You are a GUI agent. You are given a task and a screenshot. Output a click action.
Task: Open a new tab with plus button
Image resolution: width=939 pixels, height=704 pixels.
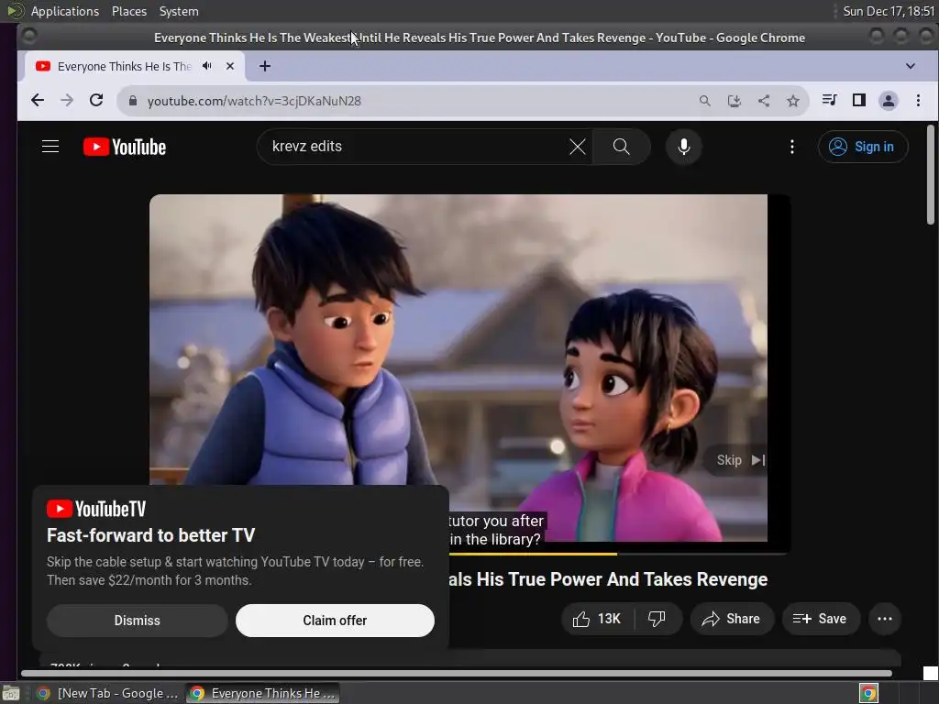point(265,66)
